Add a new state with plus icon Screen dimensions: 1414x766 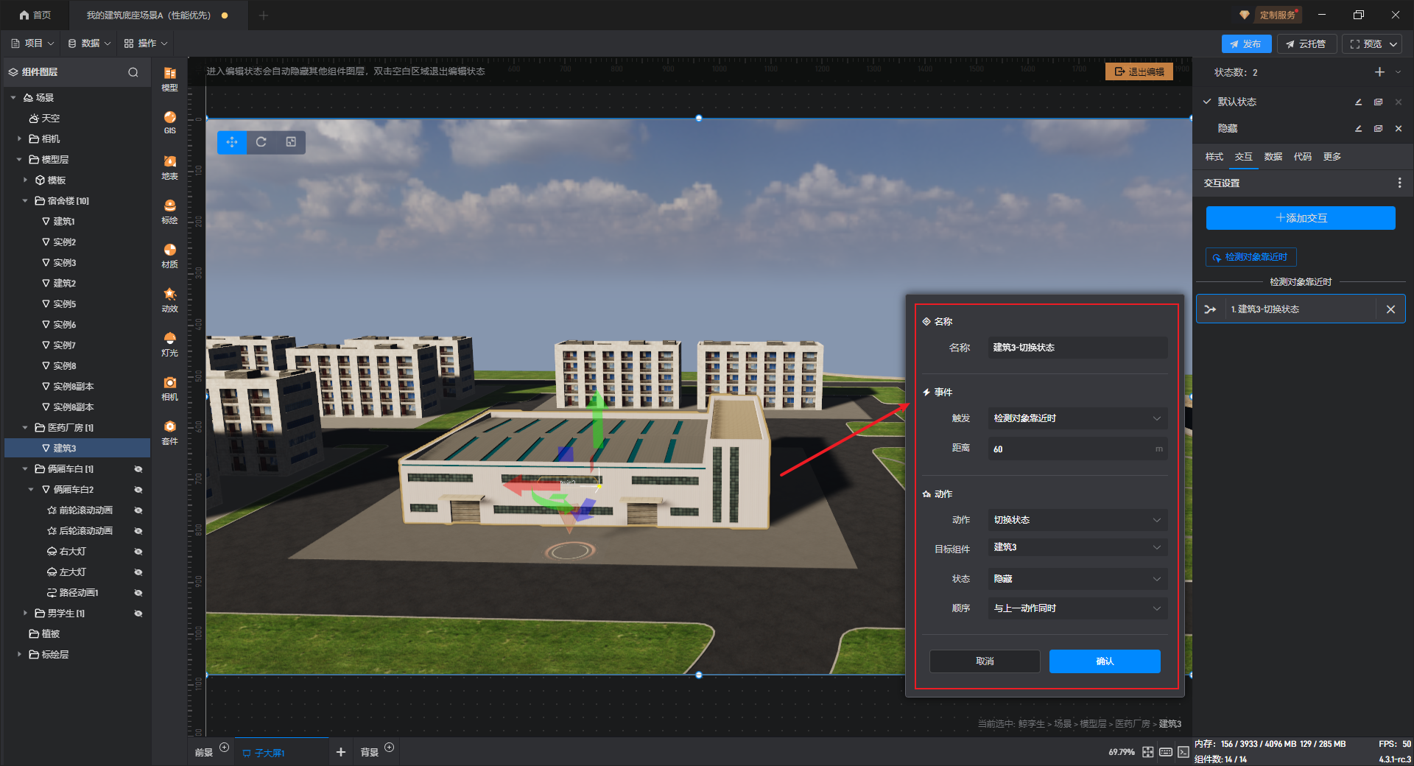(x=1379, y=72)
